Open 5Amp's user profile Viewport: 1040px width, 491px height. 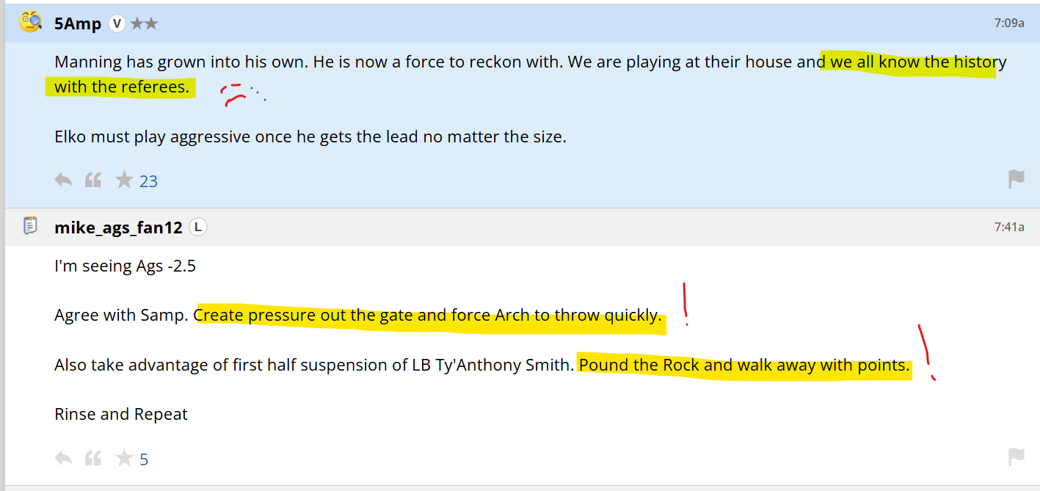pyautogui.click(x=78, y=23)
